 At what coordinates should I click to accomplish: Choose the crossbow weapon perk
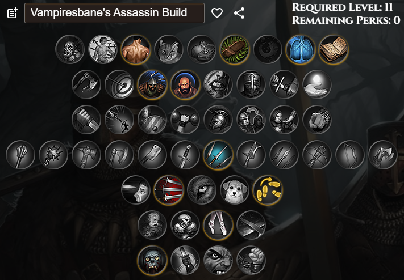pyautogui.click(x=317, y=155)
